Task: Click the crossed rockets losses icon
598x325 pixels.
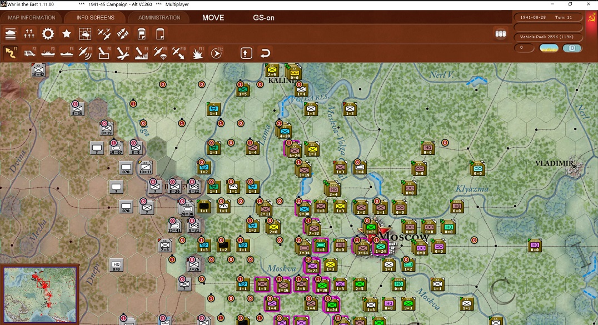Action: (x=122, y=34)
